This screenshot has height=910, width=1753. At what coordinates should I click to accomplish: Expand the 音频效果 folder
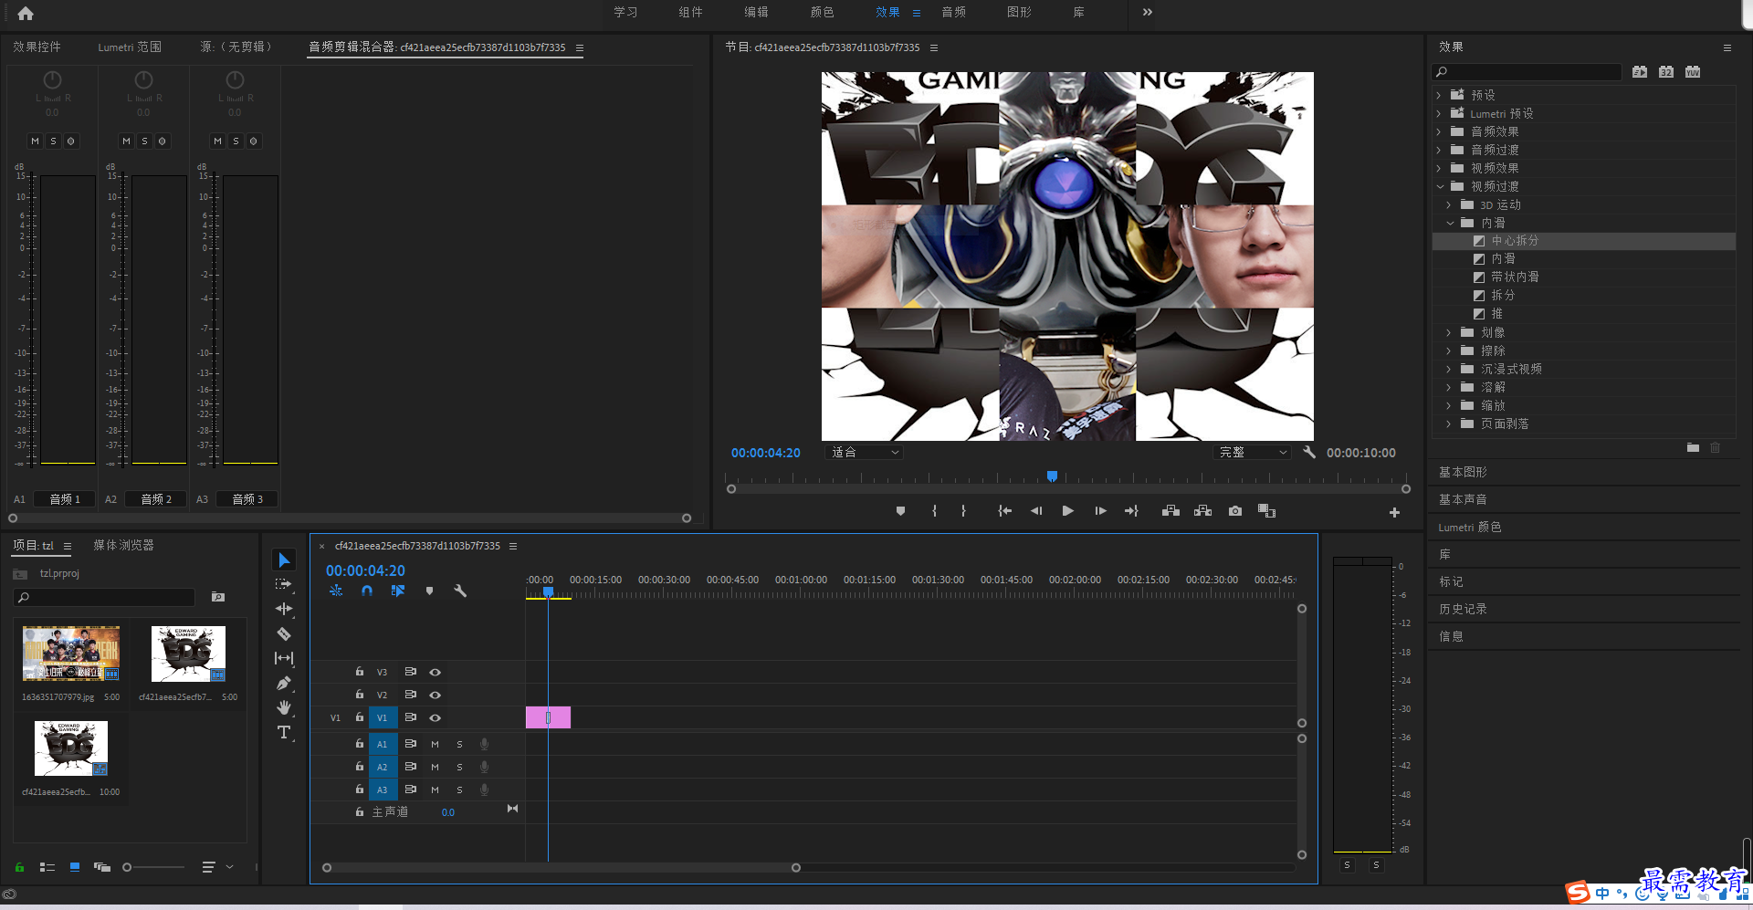tap(1439, 131)
